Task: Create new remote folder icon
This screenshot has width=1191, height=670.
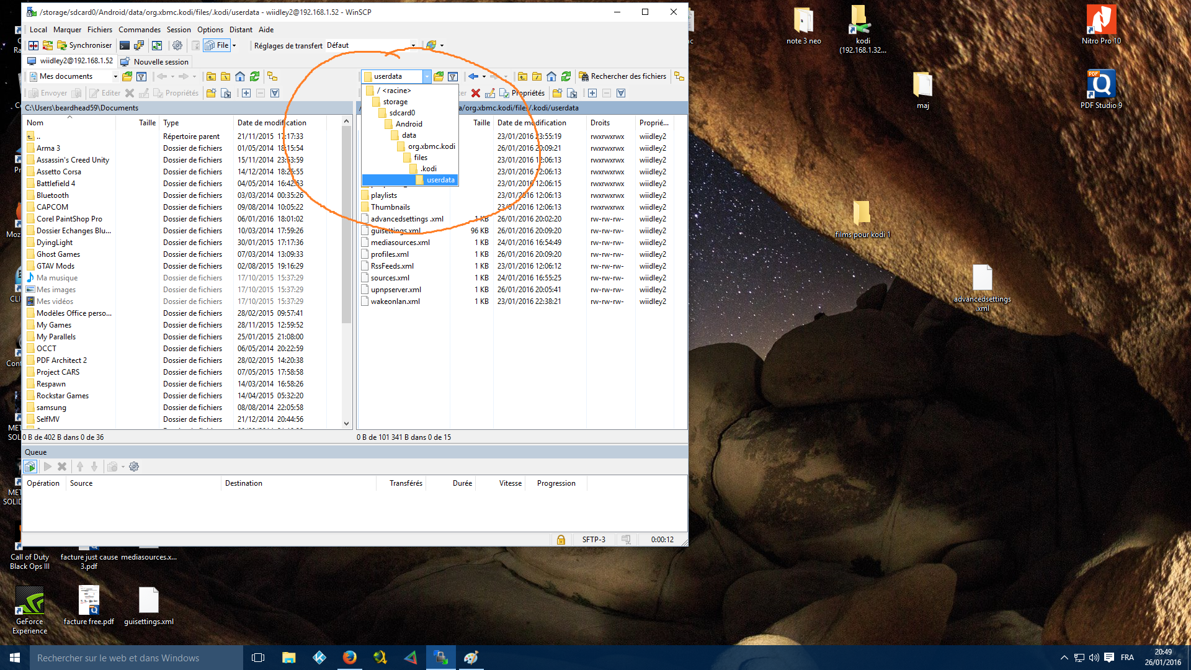Action: (558, 93)
